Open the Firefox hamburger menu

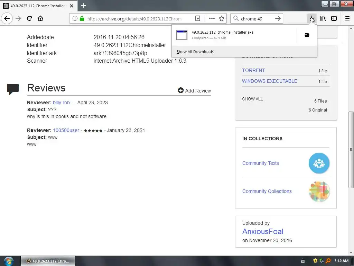click(x=347, y=19)
